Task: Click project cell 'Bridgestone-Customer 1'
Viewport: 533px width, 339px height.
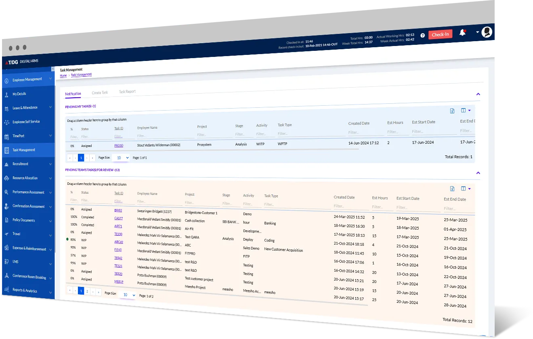Action: 201,213
